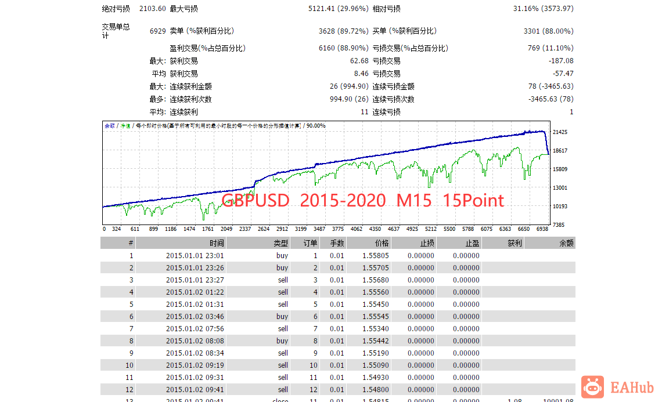Click price 1.55442 in row 8
This screenshot has width=662, height=402.
click(x=375, y=341)
